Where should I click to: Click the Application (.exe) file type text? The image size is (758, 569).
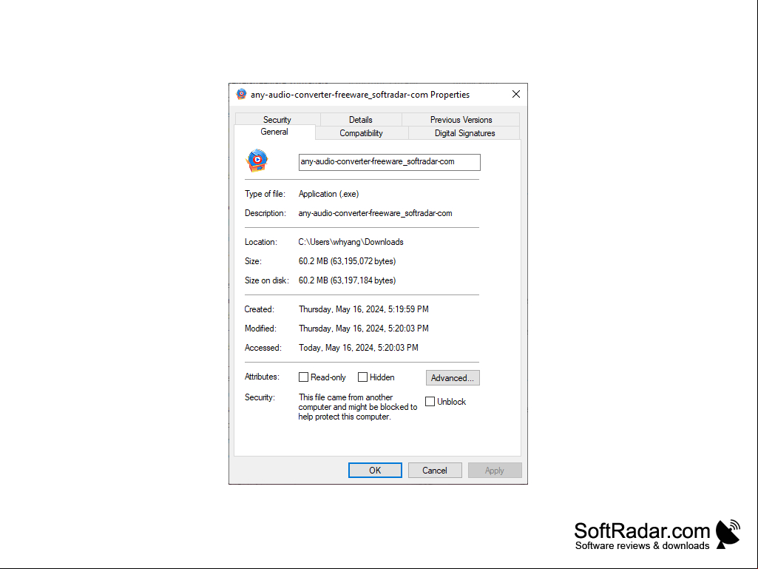click(x=329, y=194)
